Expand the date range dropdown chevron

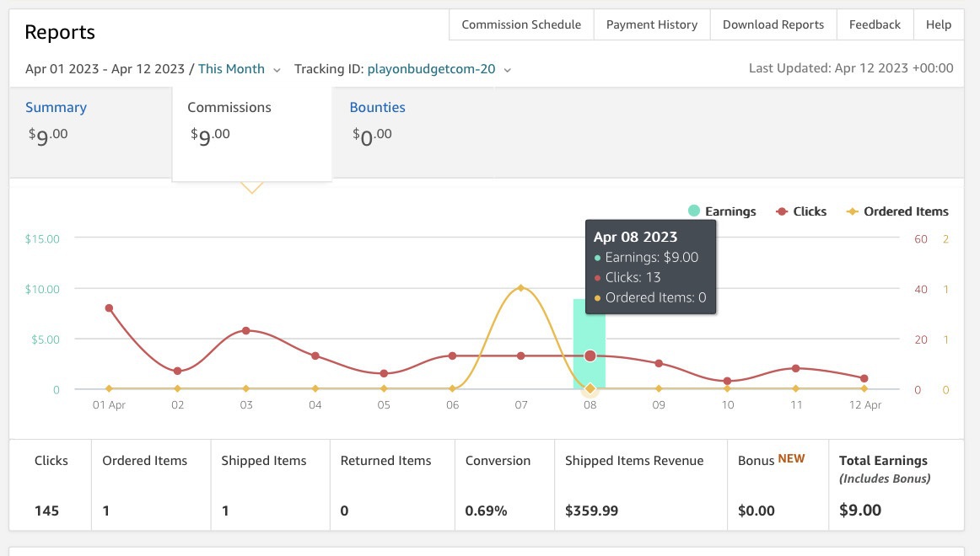(x=277, y=70)
